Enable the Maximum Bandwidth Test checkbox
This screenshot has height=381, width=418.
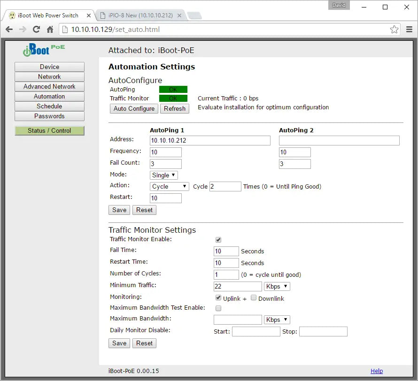pos(218,308)
